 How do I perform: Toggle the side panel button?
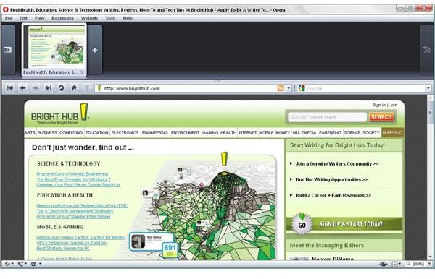[x=7, y=50]
